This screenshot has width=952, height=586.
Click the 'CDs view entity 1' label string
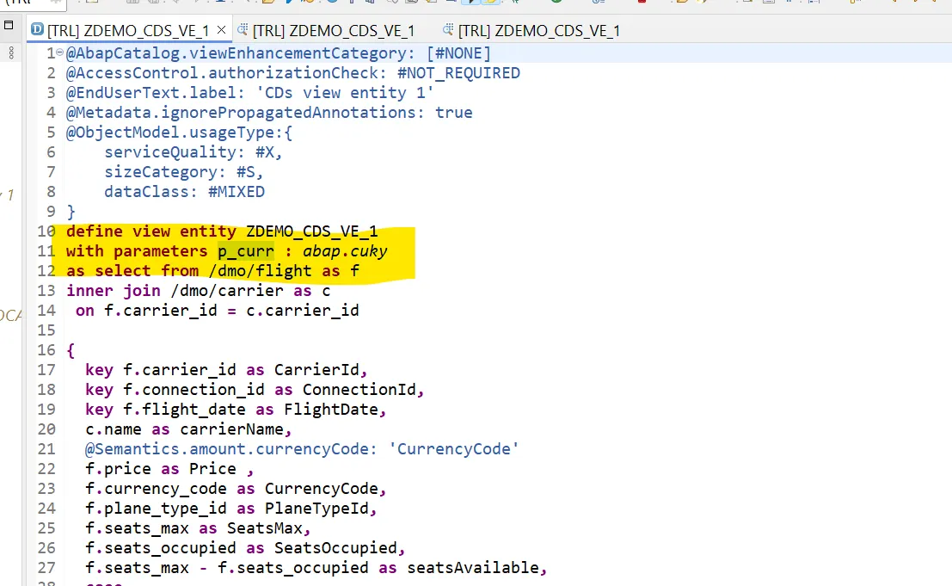coord(350,93)
